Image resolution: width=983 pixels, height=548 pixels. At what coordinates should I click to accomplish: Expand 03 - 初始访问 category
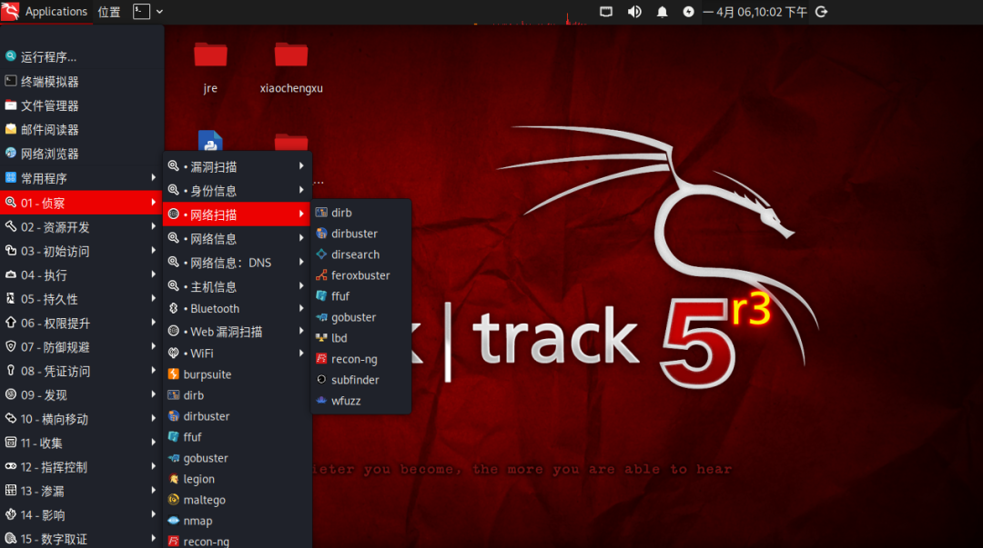coord(82,251)
